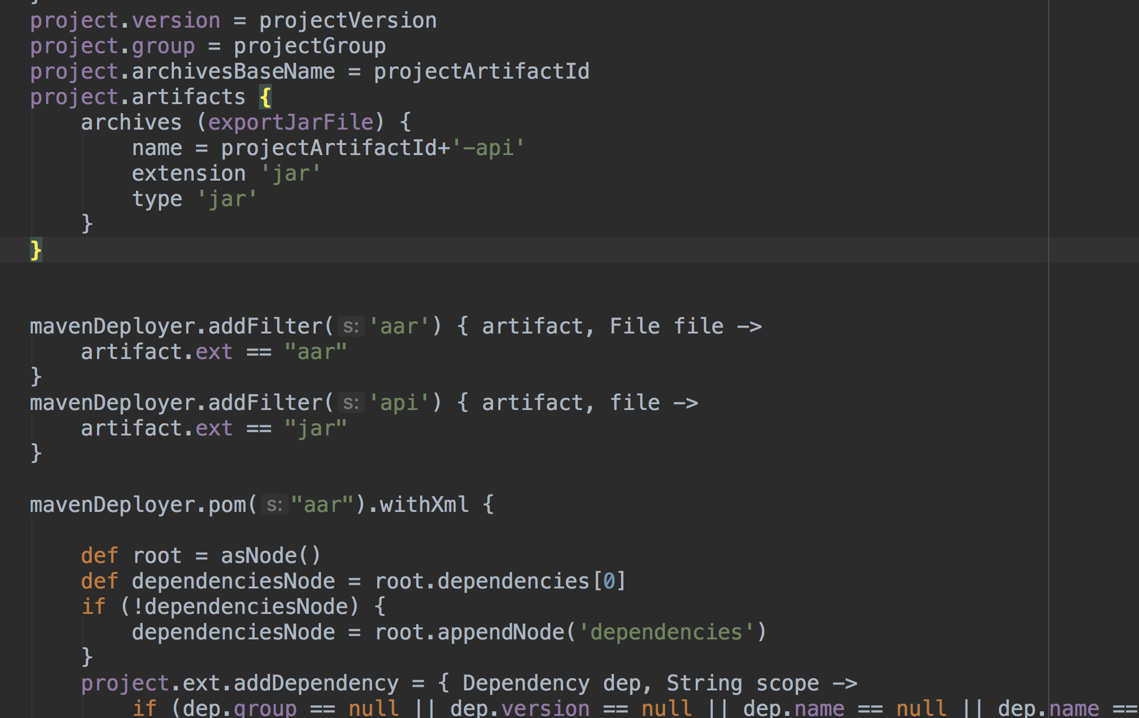Click the type 'jar' string value
This screenshot has width=1139, height=718.
tap(227, 199)
